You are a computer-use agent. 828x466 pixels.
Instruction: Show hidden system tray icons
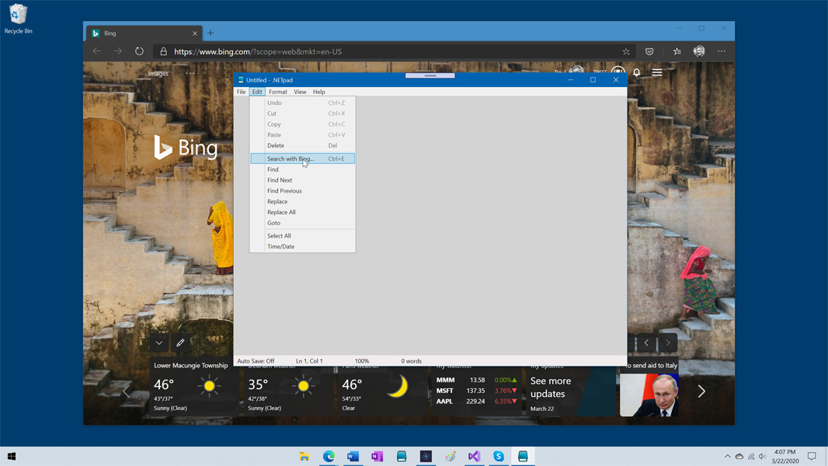(x=727, y=456)
